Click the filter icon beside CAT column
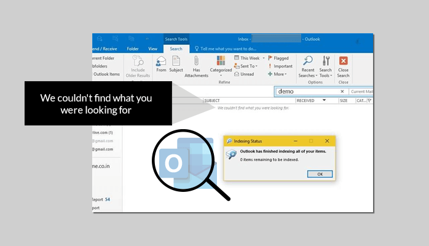This screenshot has height=246, width=429. point(369,100)
